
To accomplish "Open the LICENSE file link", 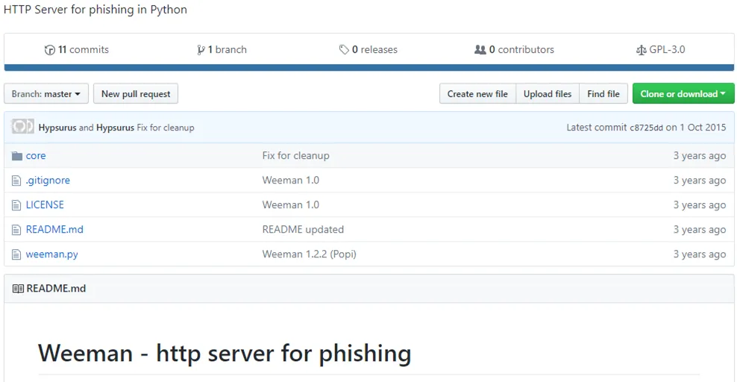I will (45, 205).
